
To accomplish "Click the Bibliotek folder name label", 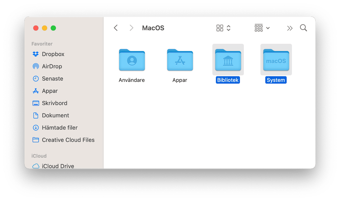I will (x=228, y=80).
